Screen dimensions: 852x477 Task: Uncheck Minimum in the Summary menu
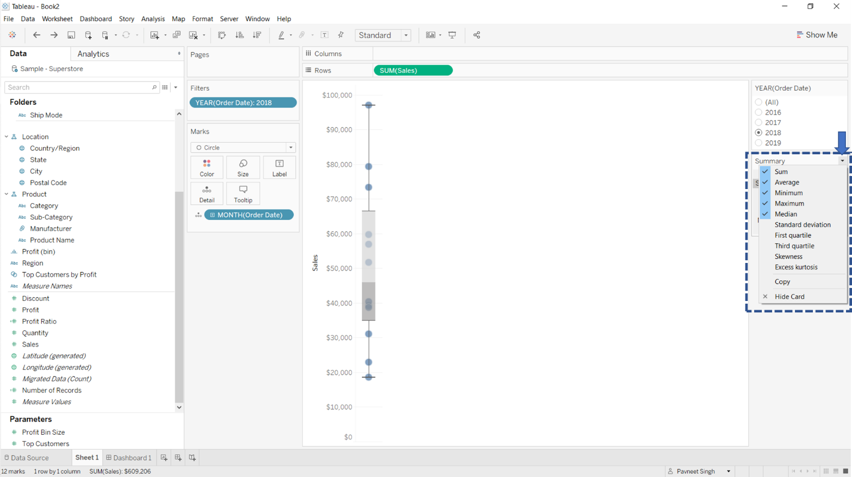click(803, 193)
